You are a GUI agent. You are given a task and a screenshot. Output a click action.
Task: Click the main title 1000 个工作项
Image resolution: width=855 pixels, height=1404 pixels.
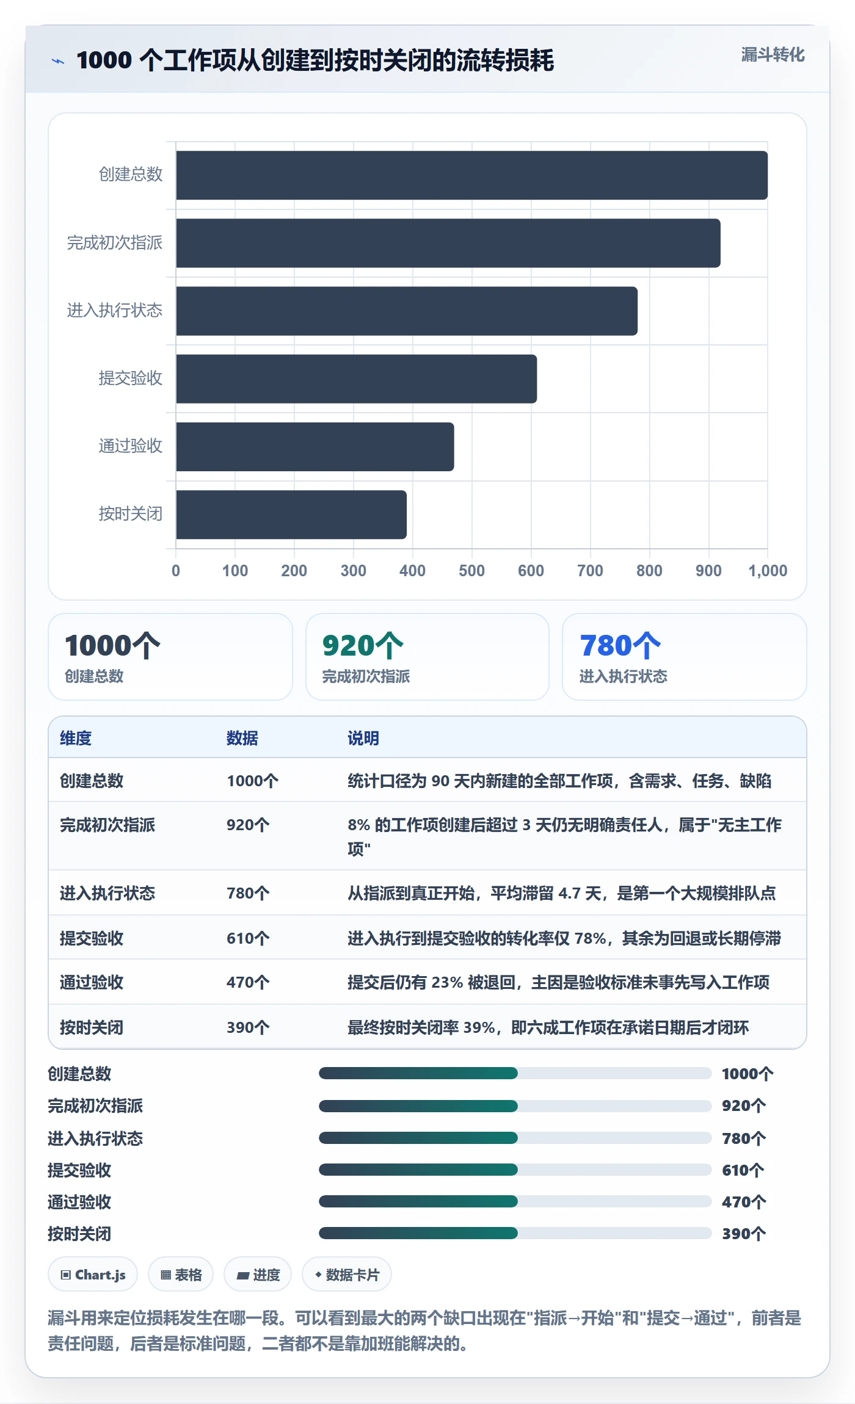[x=315, y=60]
